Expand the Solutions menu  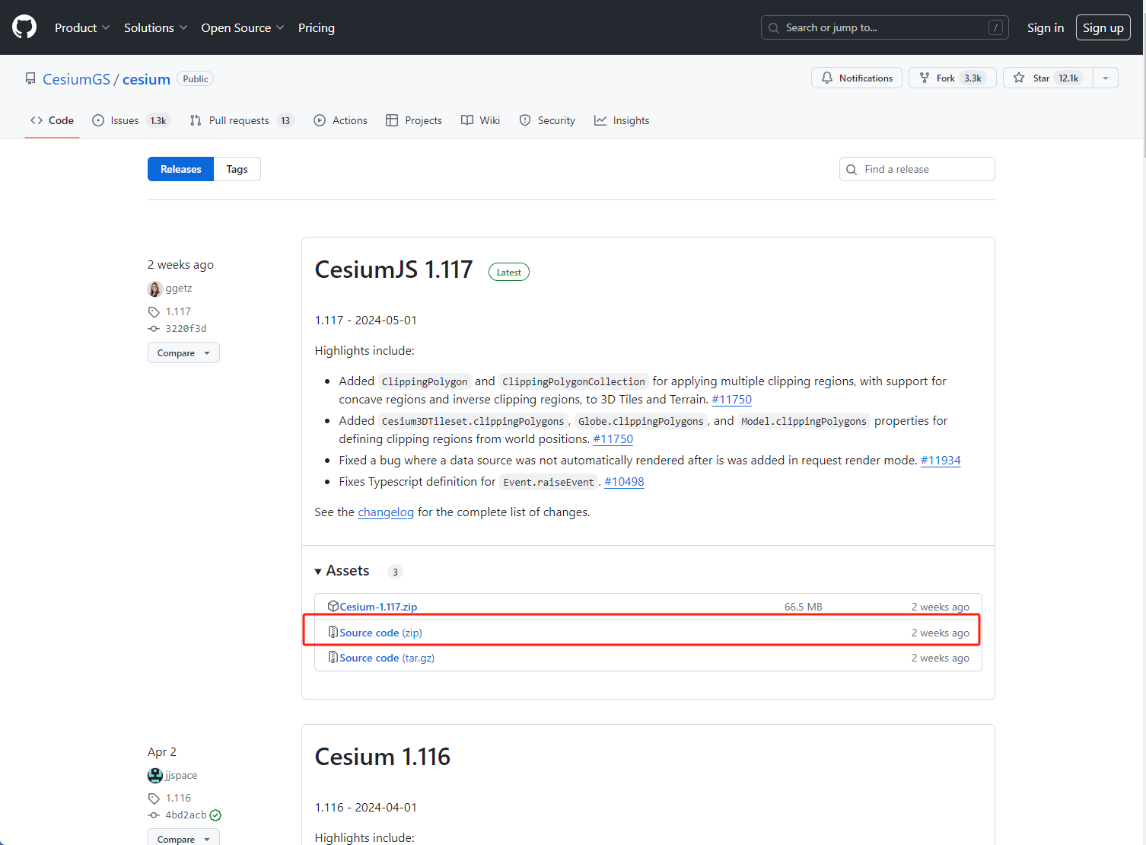[x=155, y=27]
